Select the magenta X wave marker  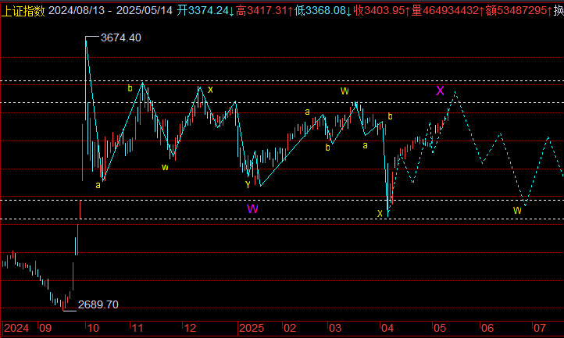pyautogui.click(x=440, y=91)
